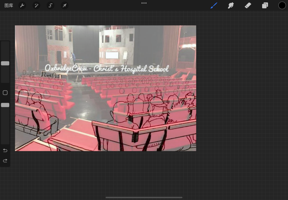
Task: Open the Actions wrench menu
Action: click(22, 6)
